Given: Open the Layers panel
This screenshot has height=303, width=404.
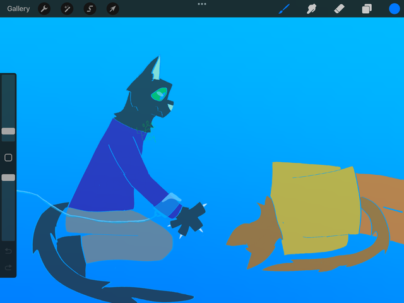Looking at the screenshot, I should pyautogui.click(x=367, y=9).
